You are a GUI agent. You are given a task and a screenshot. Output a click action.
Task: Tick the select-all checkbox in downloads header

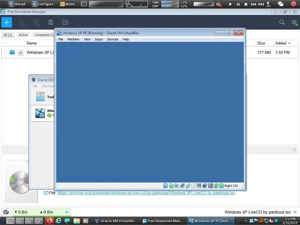point(6,43)
